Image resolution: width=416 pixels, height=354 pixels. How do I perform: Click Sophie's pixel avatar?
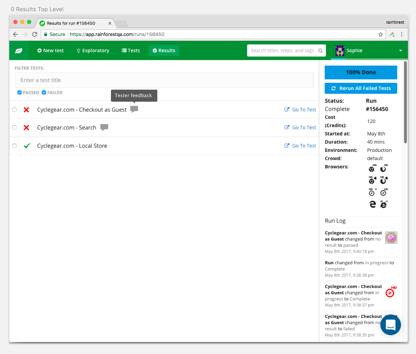click(340, 51)
